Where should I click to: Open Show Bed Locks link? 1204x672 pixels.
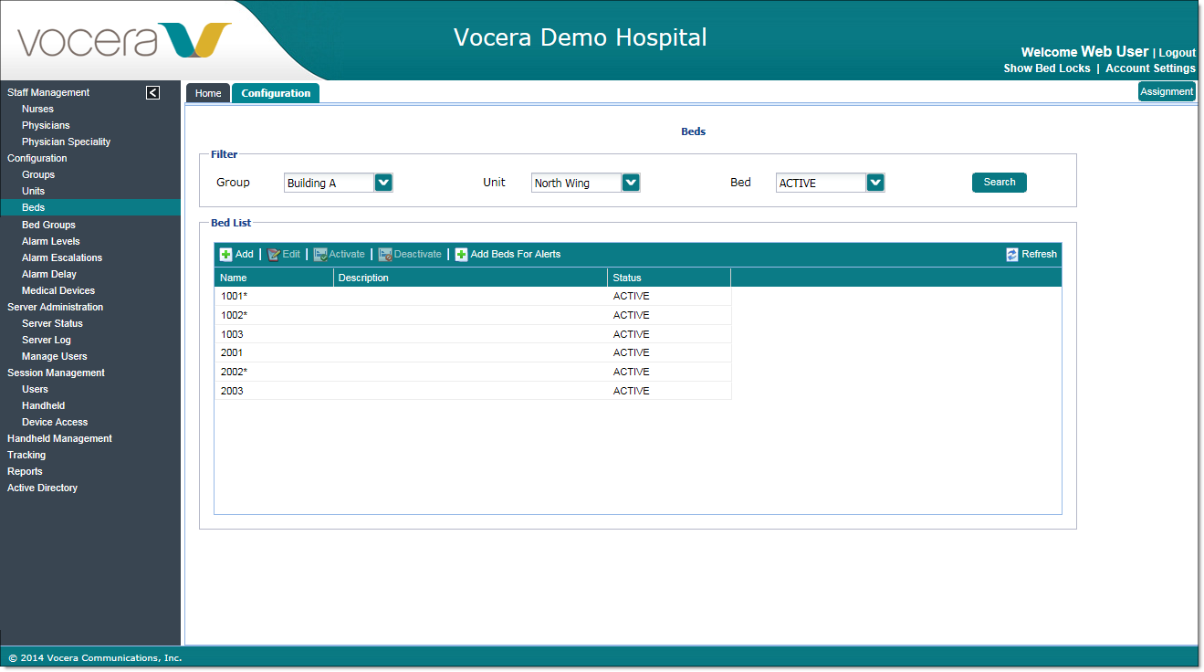[1047, 68]
